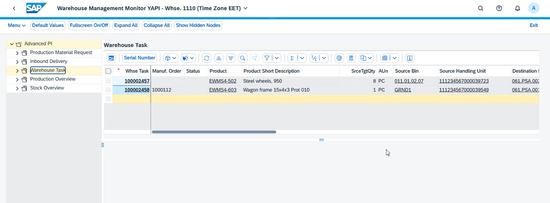Open the notifications bell
Image resolution: width=550 pixels, height=203 pixels.
517,8
